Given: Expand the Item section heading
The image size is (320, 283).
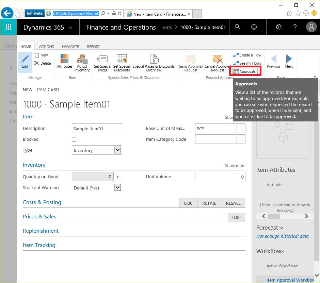Looking at the screenshot, I should 28,117.
